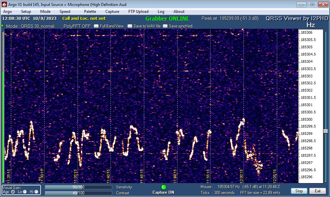Click the green Capture ON indicator

tap(164, 187)
